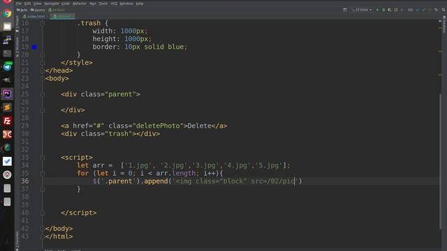Open Sublime Text from the dock
This screenshot has height=251, width=447.
coord(7,107)
